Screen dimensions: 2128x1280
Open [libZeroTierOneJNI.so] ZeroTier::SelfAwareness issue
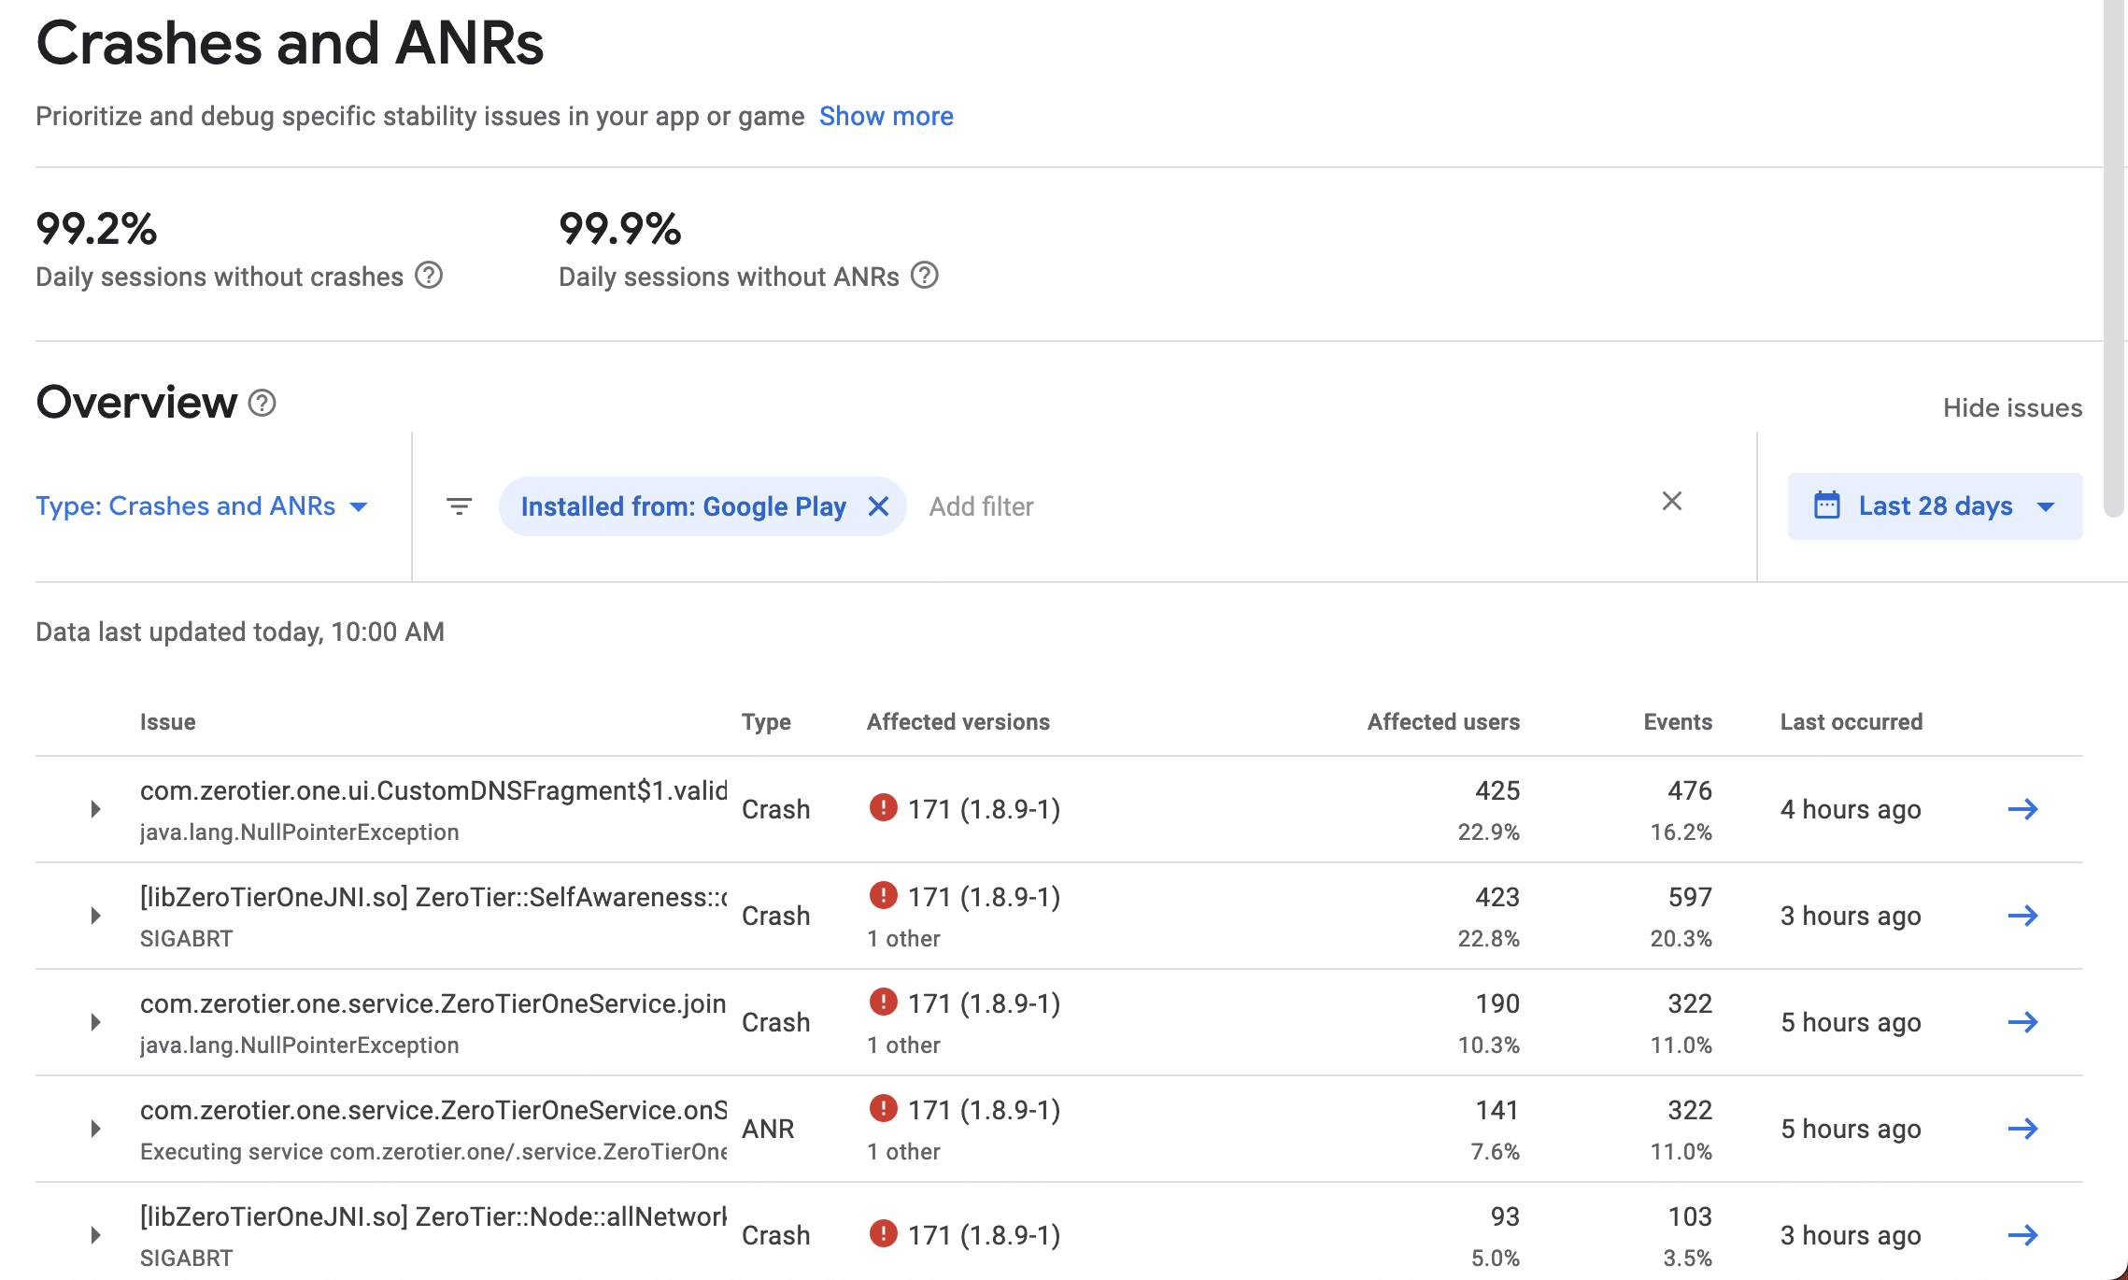(433, 897)
